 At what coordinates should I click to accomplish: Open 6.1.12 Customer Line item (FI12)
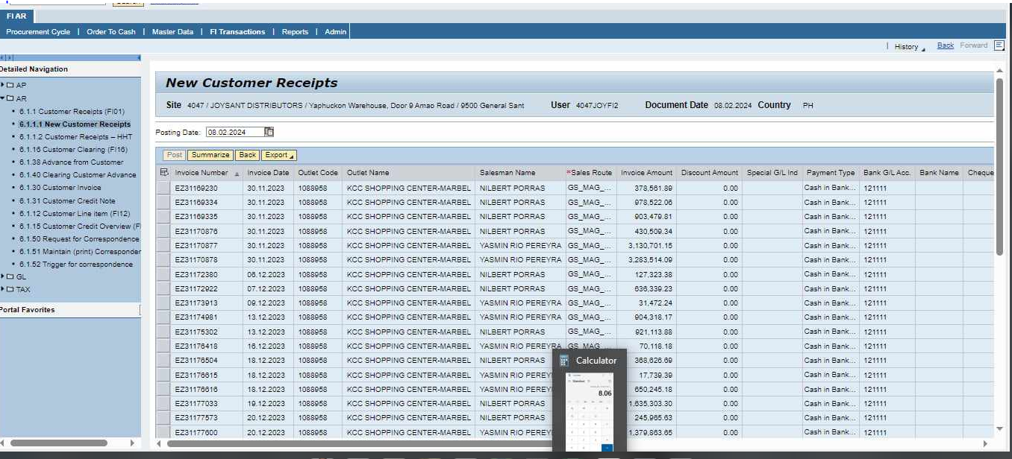coord(75,213)
